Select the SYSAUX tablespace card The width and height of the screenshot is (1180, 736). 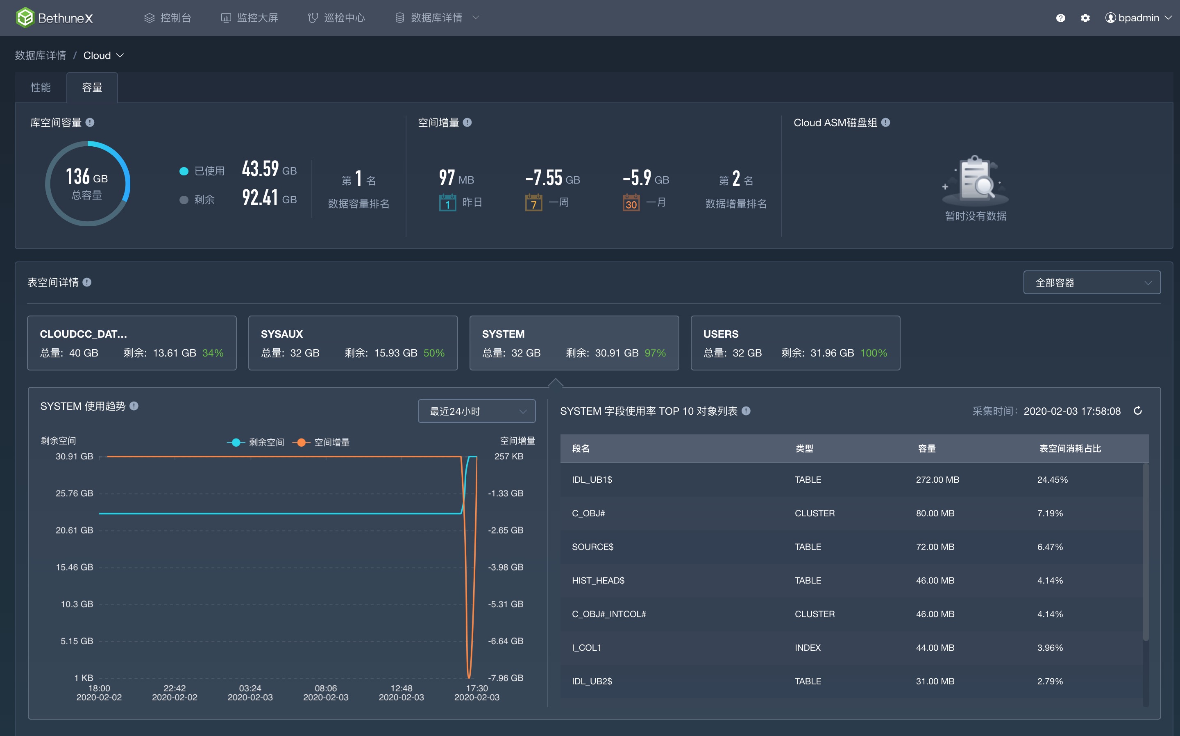[x=353, y=343]
